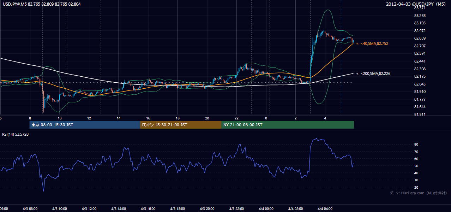Click the RSI level 20 label
Viewport: 451px width, 212px height.
pyautogui.click(x=416, y=187)
